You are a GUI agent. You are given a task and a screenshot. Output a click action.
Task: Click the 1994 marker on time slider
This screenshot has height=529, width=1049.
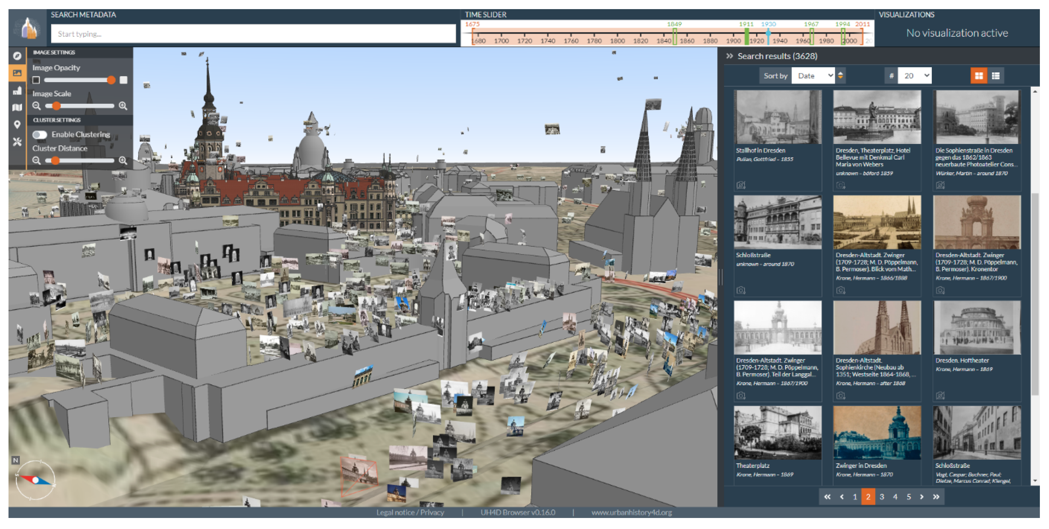[x=843, y=37]
